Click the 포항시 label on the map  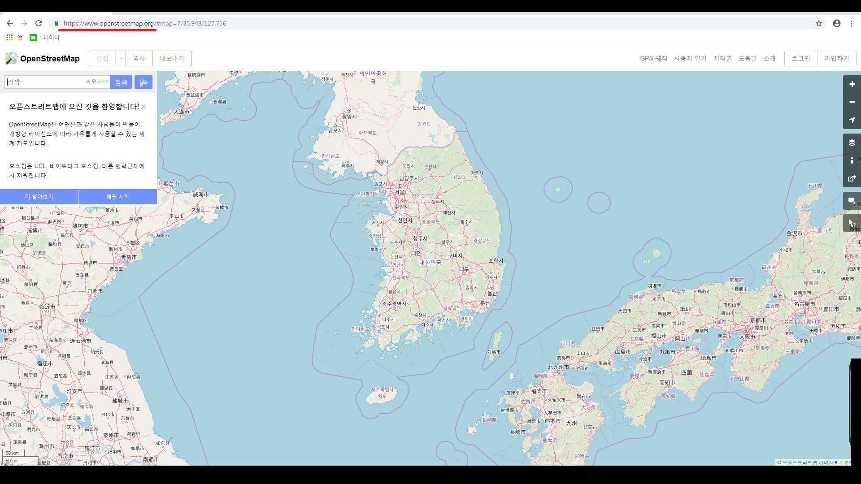coord(496,261)
